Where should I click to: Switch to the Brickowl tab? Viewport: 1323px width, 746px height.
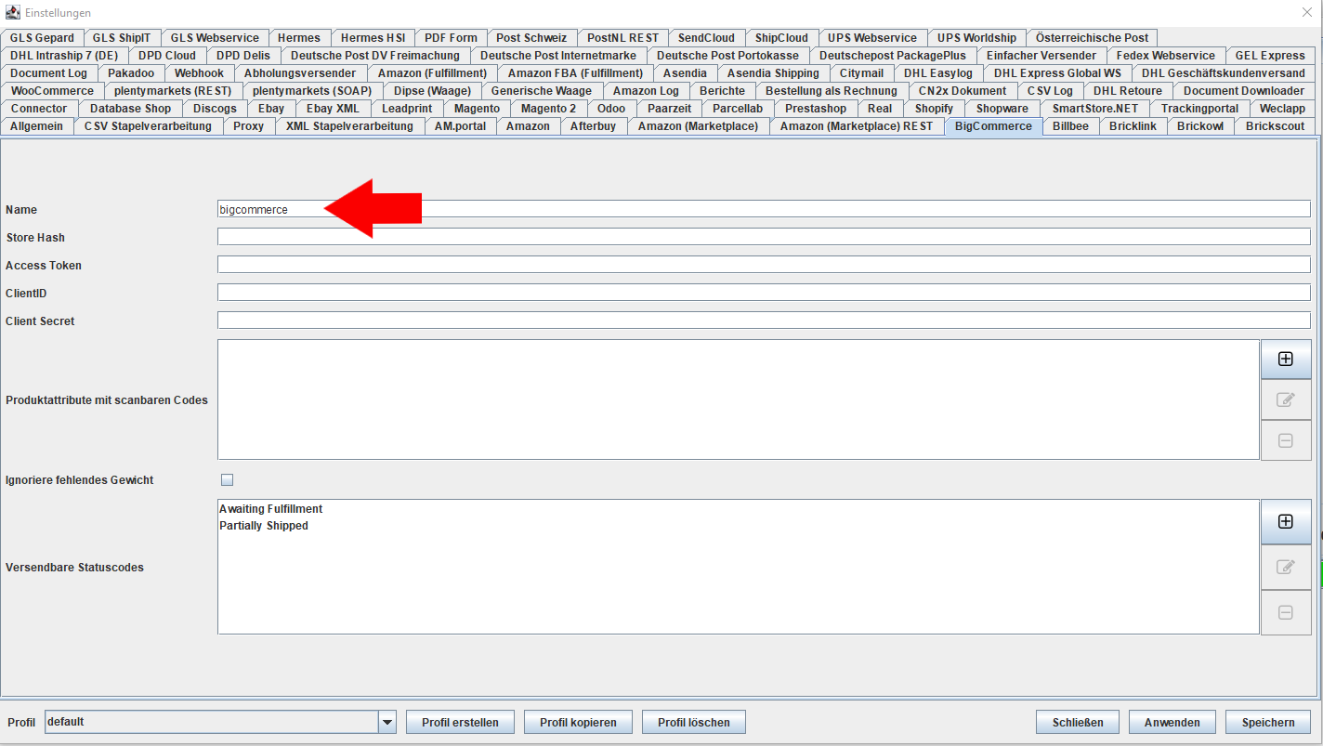coord(1200,126)
